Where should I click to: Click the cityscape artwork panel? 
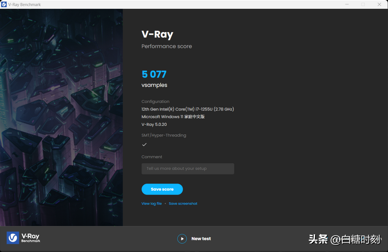[x=61, y=117]
